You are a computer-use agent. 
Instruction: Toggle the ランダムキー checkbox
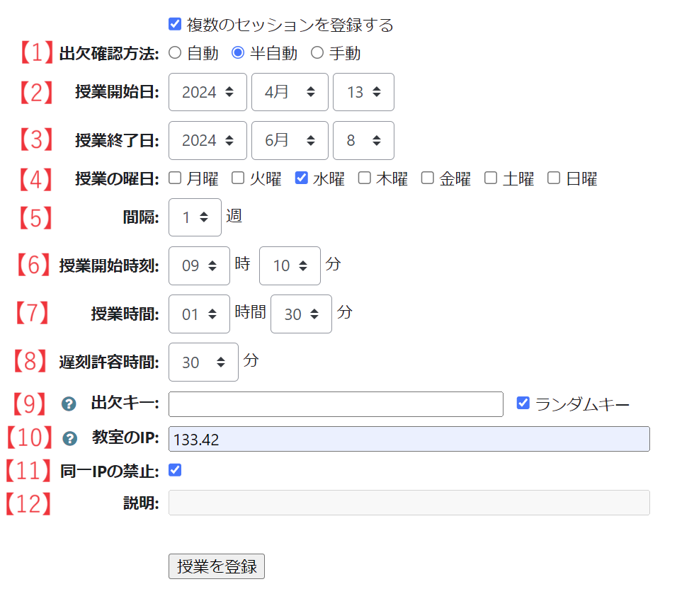tap(523, 404)
